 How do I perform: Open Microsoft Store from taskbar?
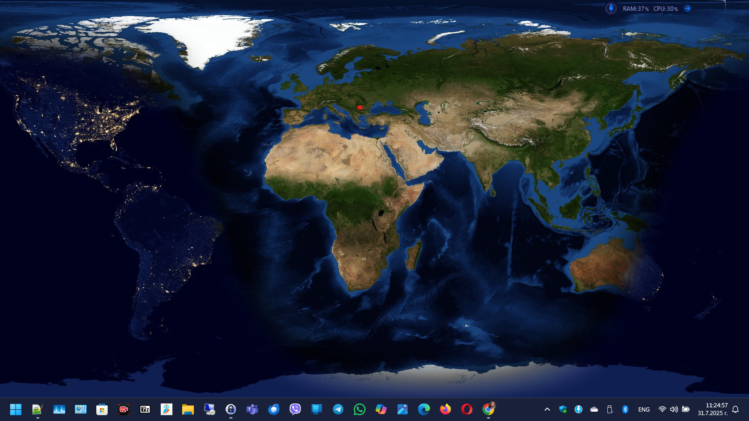coord(102,409)
